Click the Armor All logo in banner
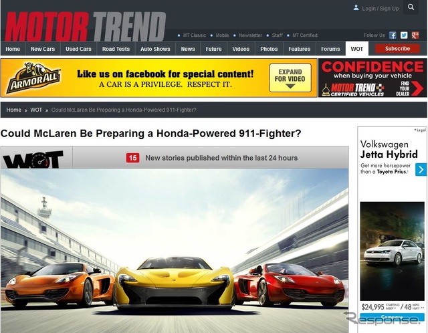The image size is (428, 333). point(33,78)
